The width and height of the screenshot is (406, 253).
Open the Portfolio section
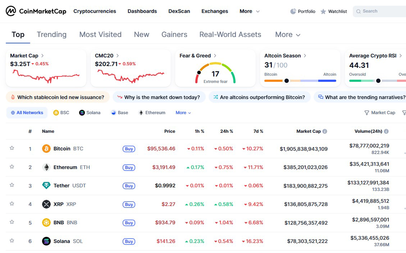(x=303, y=11)
